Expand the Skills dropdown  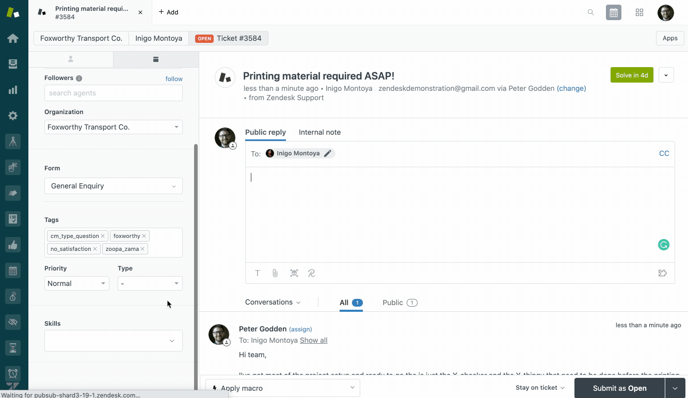pyautogui.click(x=114, y=341)
